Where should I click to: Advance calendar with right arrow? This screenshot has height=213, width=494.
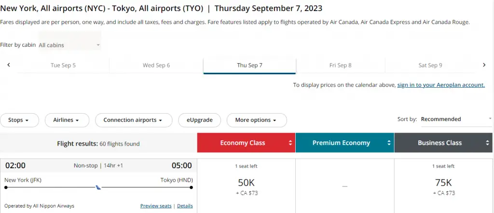pos(484,65)
